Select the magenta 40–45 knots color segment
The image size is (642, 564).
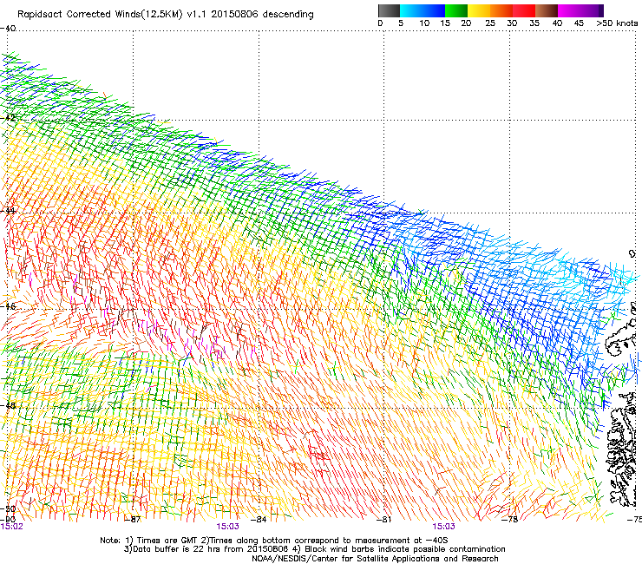(569, 10)
